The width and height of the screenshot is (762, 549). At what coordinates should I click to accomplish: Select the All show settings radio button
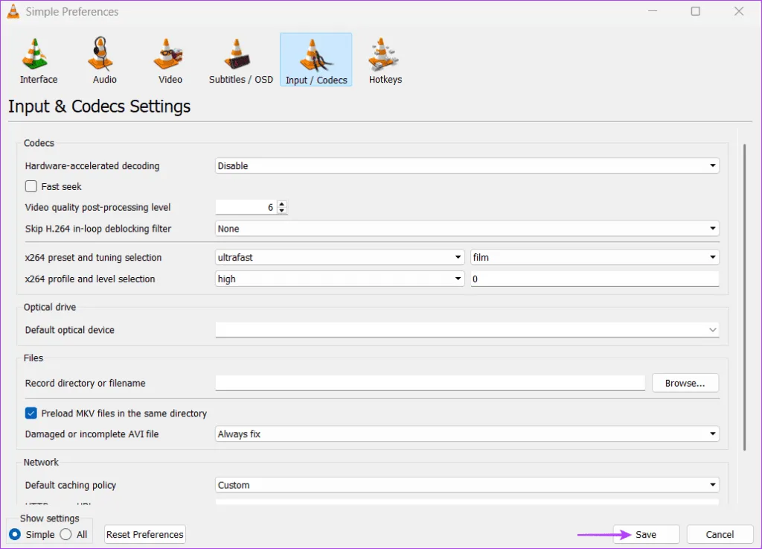point(65,534)
